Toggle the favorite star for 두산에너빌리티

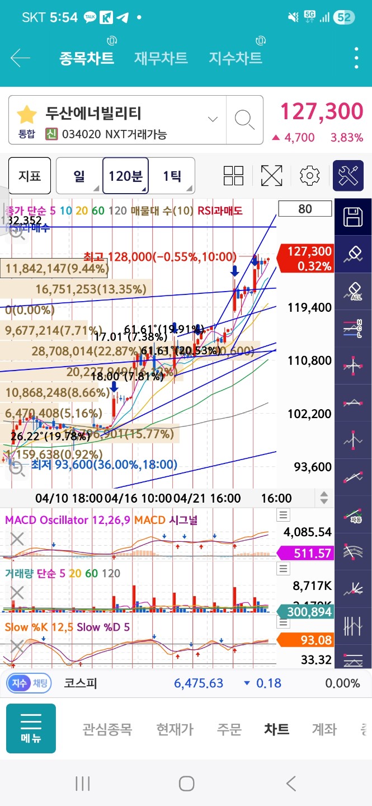pos(26,114)
